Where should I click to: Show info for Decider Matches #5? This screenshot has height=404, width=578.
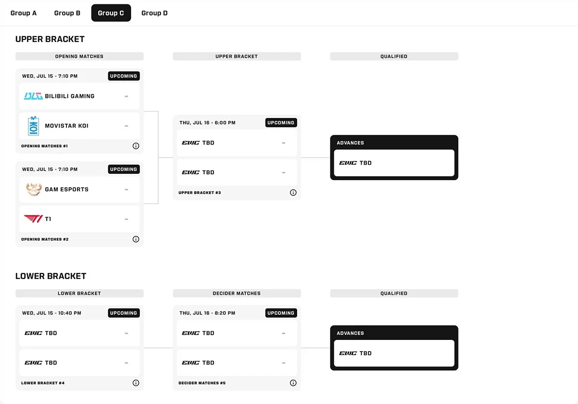(x=293, y=383)
